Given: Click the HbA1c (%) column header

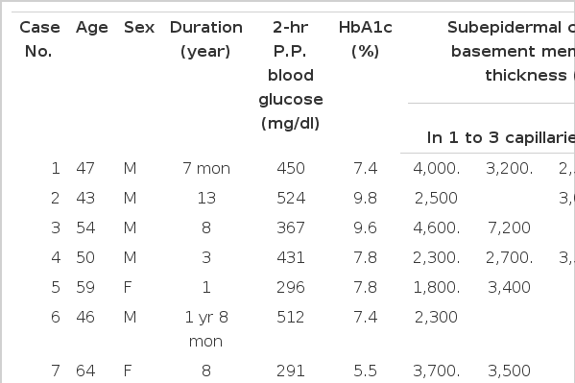Looking at the screenshot, I should (365, 39).
